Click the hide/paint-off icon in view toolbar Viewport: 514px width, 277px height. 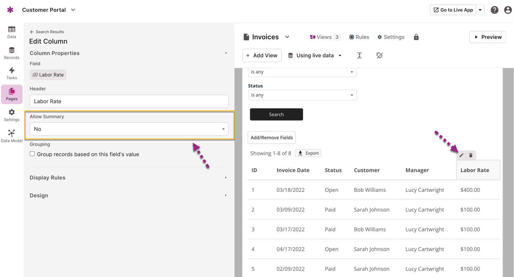pyautogui.click(x=379, y=56)
